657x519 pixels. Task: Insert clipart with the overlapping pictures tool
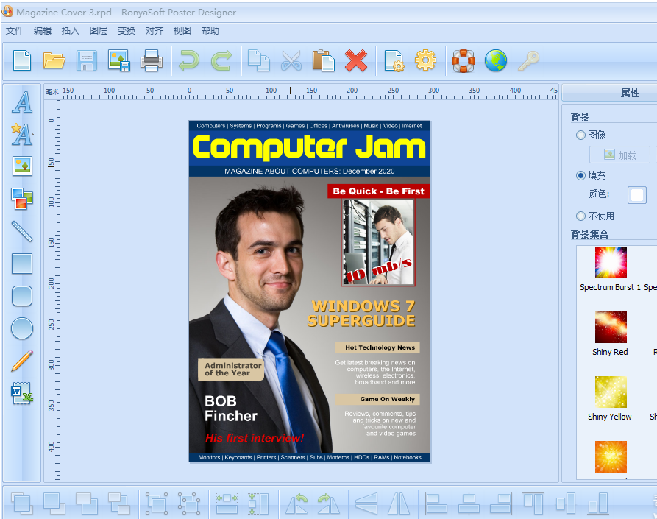[22, 199]
